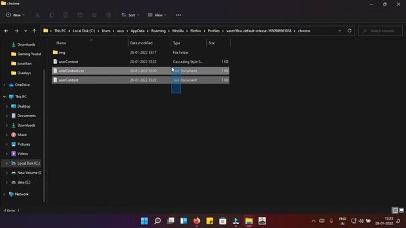Expand the Network tree node
The image size is (406, 228).
[x=4, y=194]
